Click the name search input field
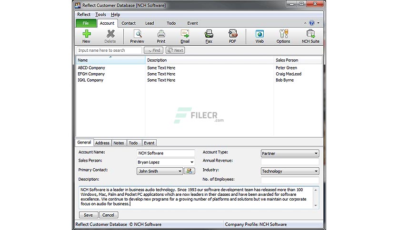The height and width of the screenshot is (230, 398). pyautogui.click(x=109, y=50)
